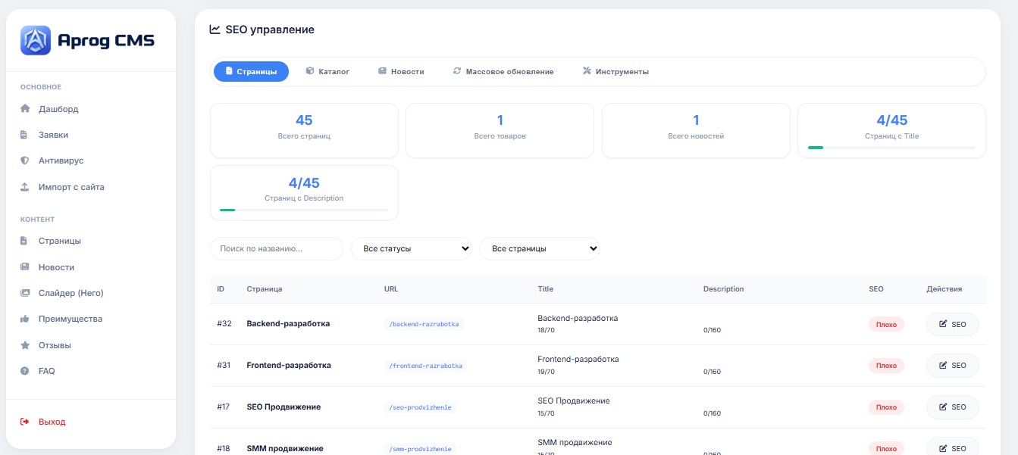
Task: Click the page icon in Страницы tab
Action: click(x=229, y=71)
